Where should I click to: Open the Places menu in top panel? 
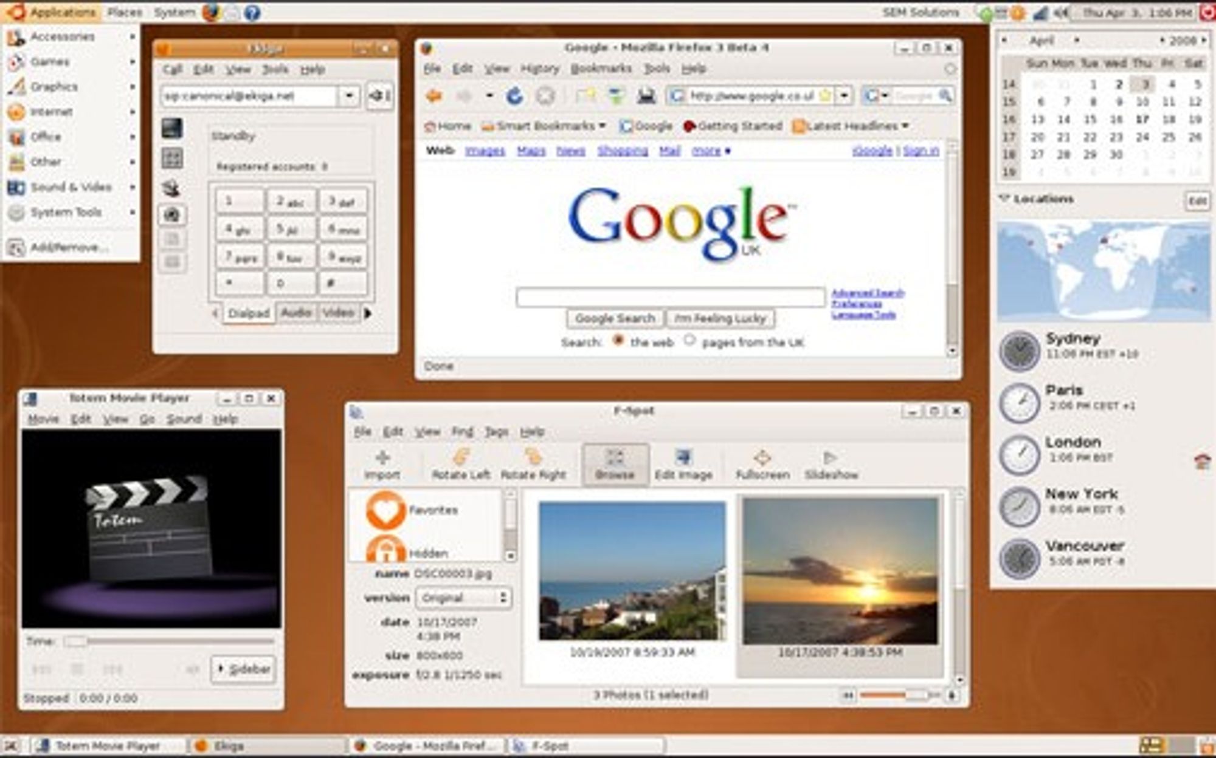(x=125, y=12)
